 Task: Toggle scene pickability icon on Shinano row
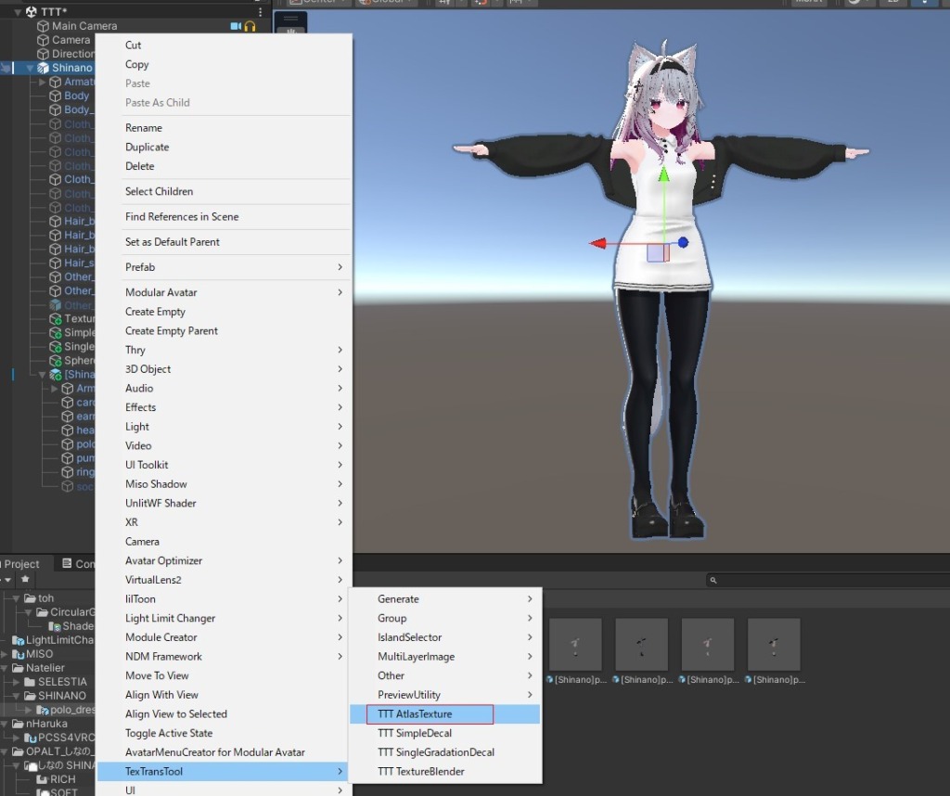(x=6, y=68)
